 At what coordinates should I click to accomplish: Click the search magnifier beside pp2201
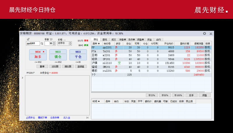click(42, 44)
